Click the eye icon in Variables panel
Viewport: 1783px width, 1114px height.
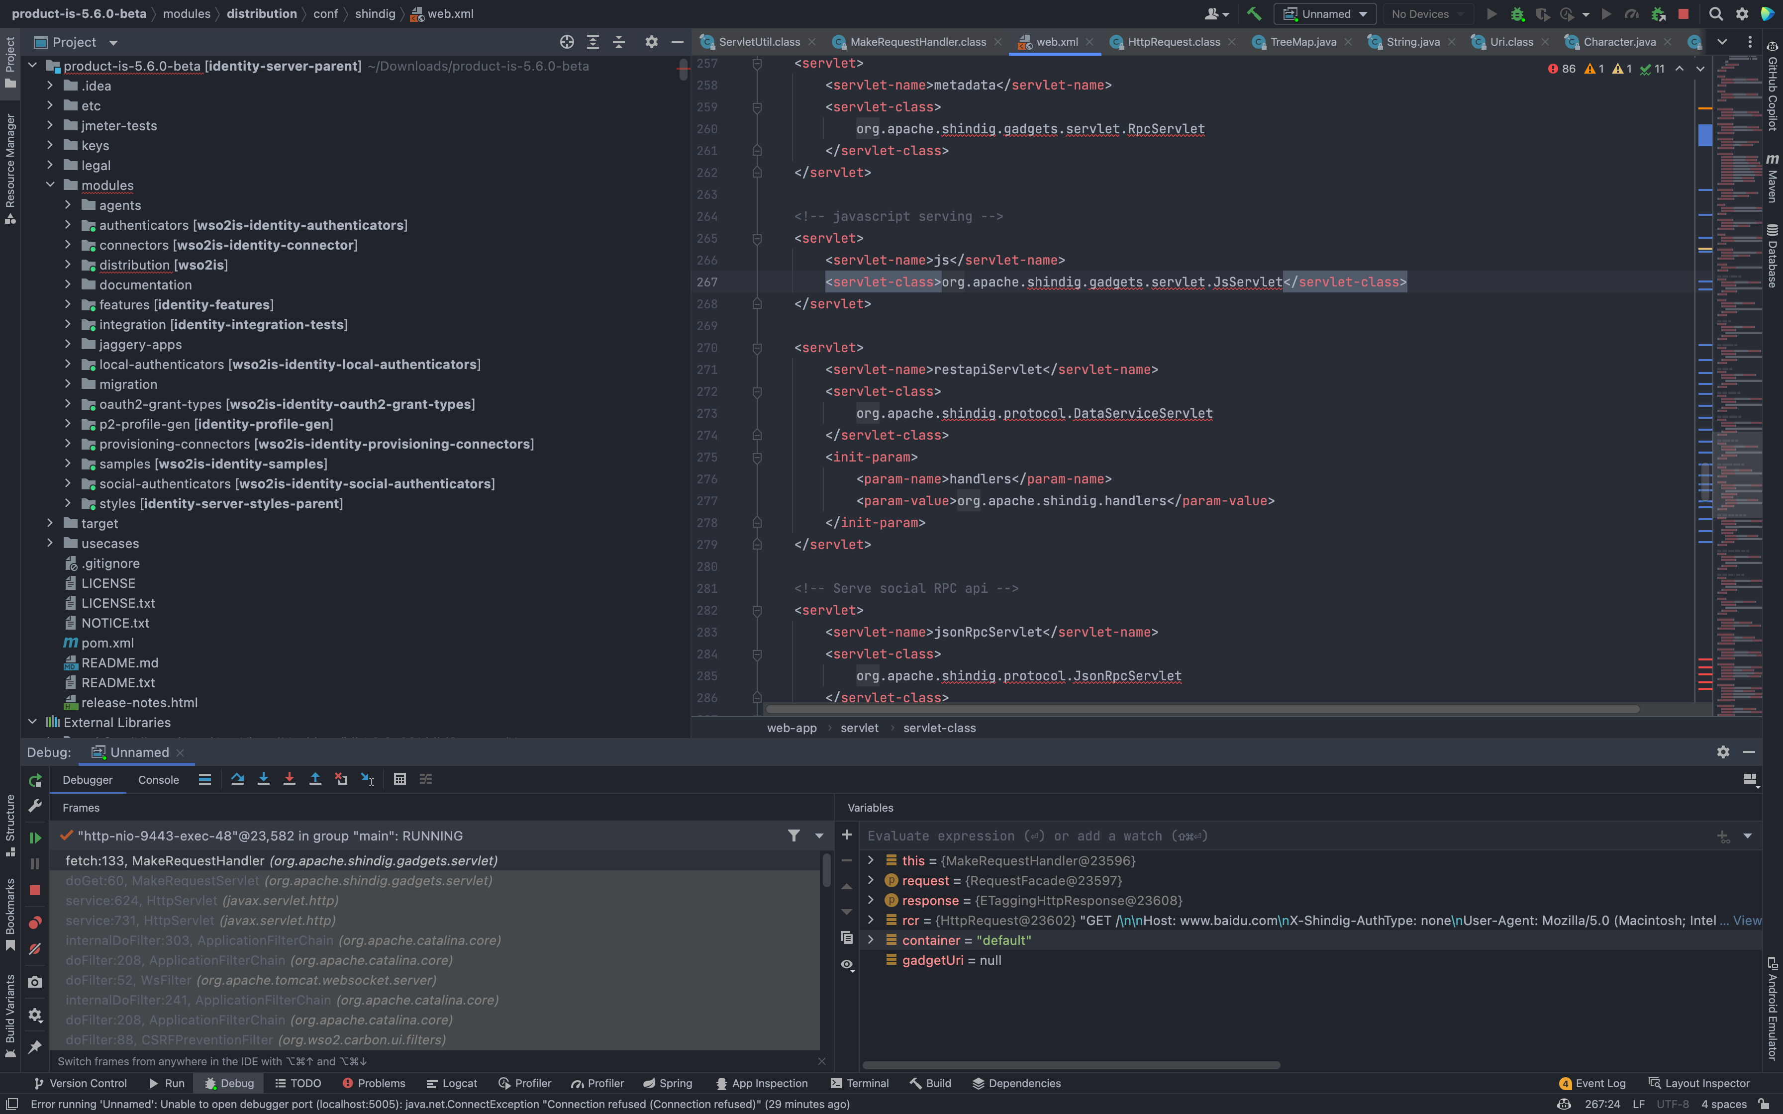[847, 964]
